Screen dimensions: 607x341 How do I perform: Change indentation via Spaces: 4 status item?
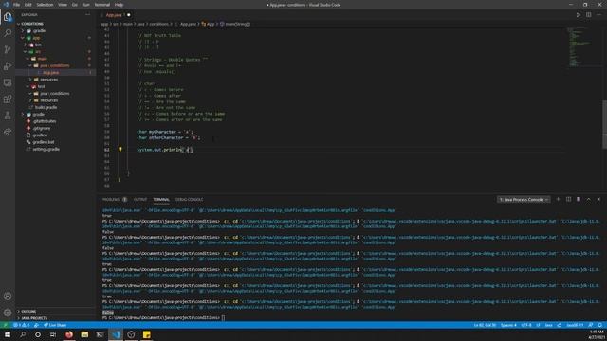pos(508,325)
